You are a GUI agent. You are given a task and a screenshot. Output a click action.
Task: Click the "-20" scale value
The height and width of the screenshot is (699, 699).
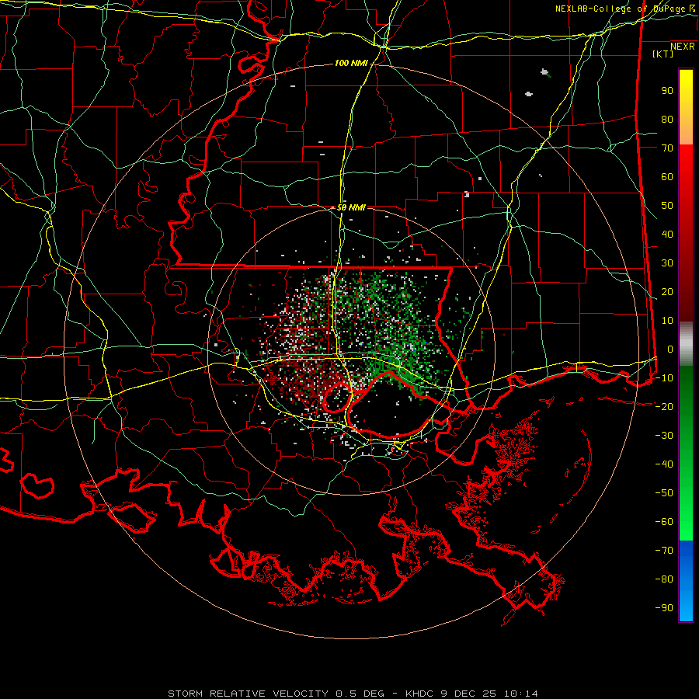pos(664,406)
